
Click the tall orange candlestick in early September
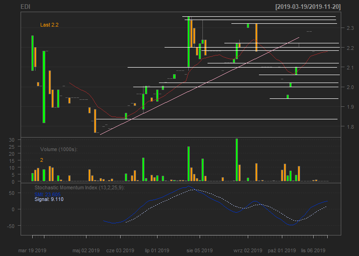[257, 37]
